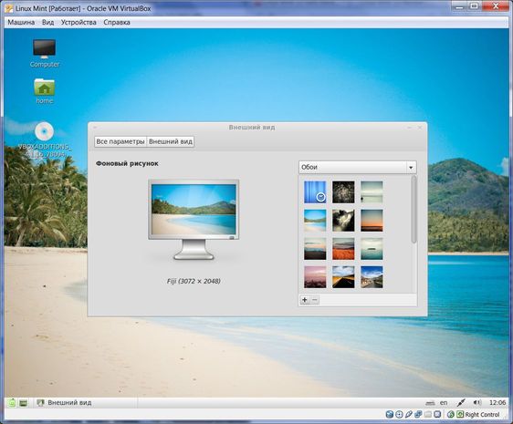
Task: Choose the pale misty horizon wallpaper in the first row
Action: 372,192
